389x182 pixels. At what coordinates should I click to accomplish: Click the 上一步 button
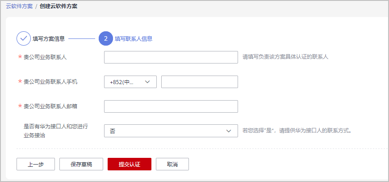coord(36,164)
